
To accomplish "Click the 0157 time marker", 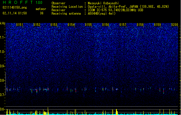I will click(x=123, y=25).
